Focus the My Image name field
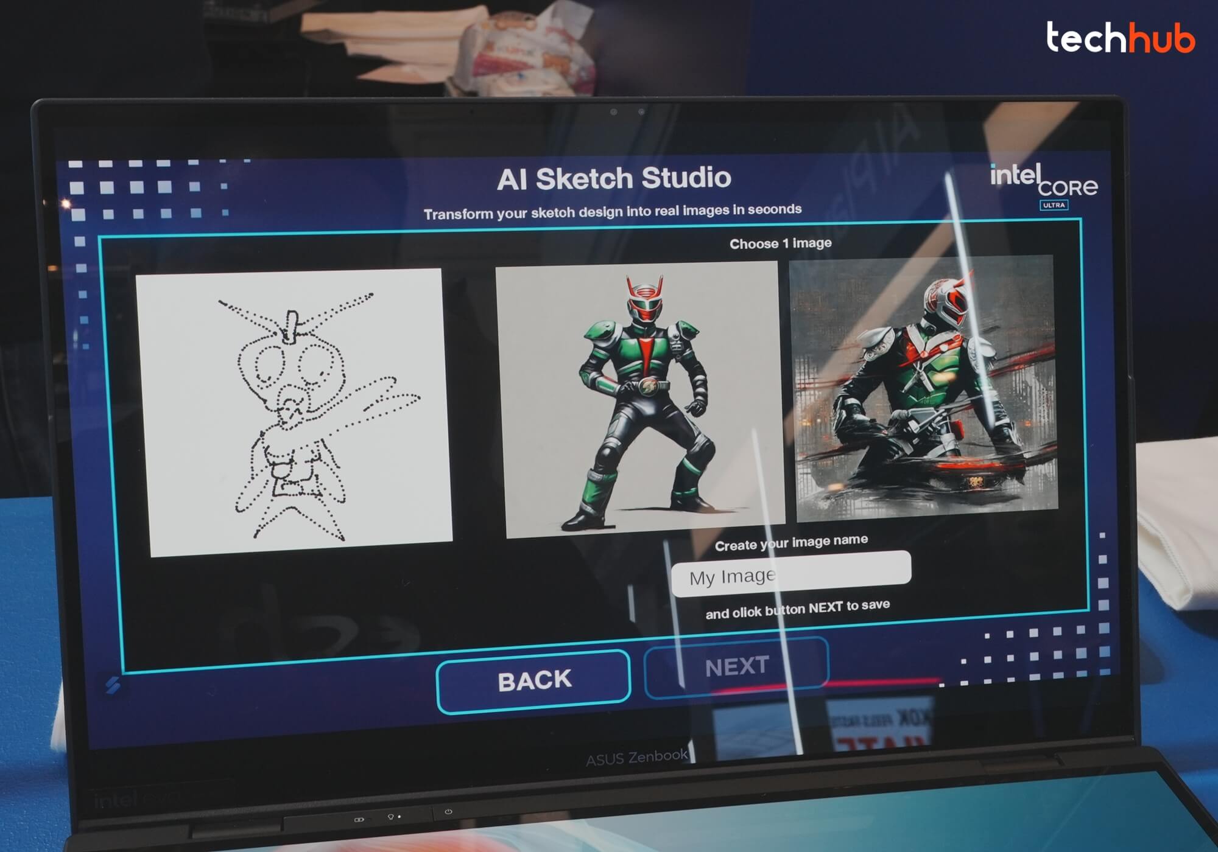The width and height of the screenshot is (1218, 852). pyautogui.click(x=791, y=574)
